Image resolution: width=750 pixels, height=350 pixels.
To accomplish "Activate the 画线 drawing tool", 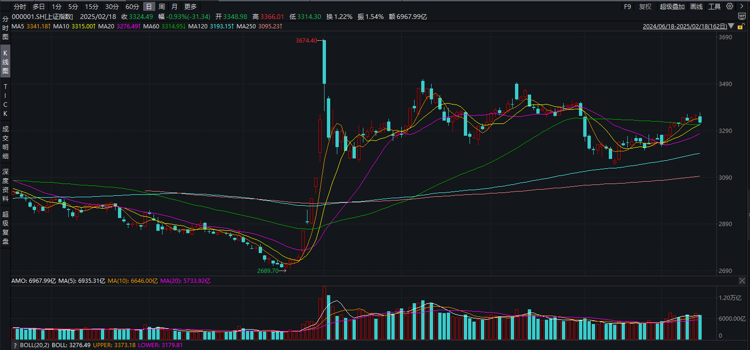I will 696,7.
